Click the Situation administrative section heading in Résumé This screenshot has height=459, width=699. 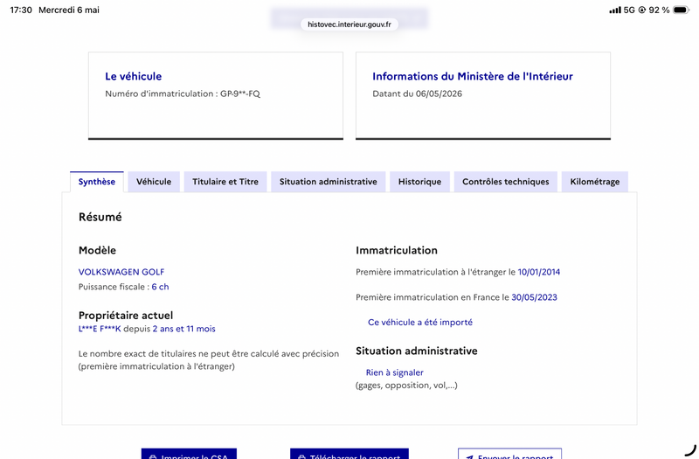(x=417, y=351)
